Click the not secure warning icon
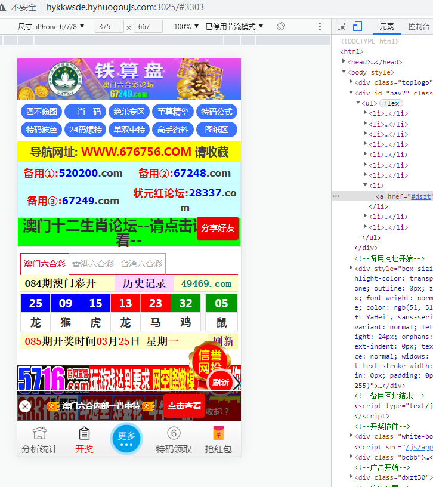Viewport: 433px width, 487px height. [3, 7]
